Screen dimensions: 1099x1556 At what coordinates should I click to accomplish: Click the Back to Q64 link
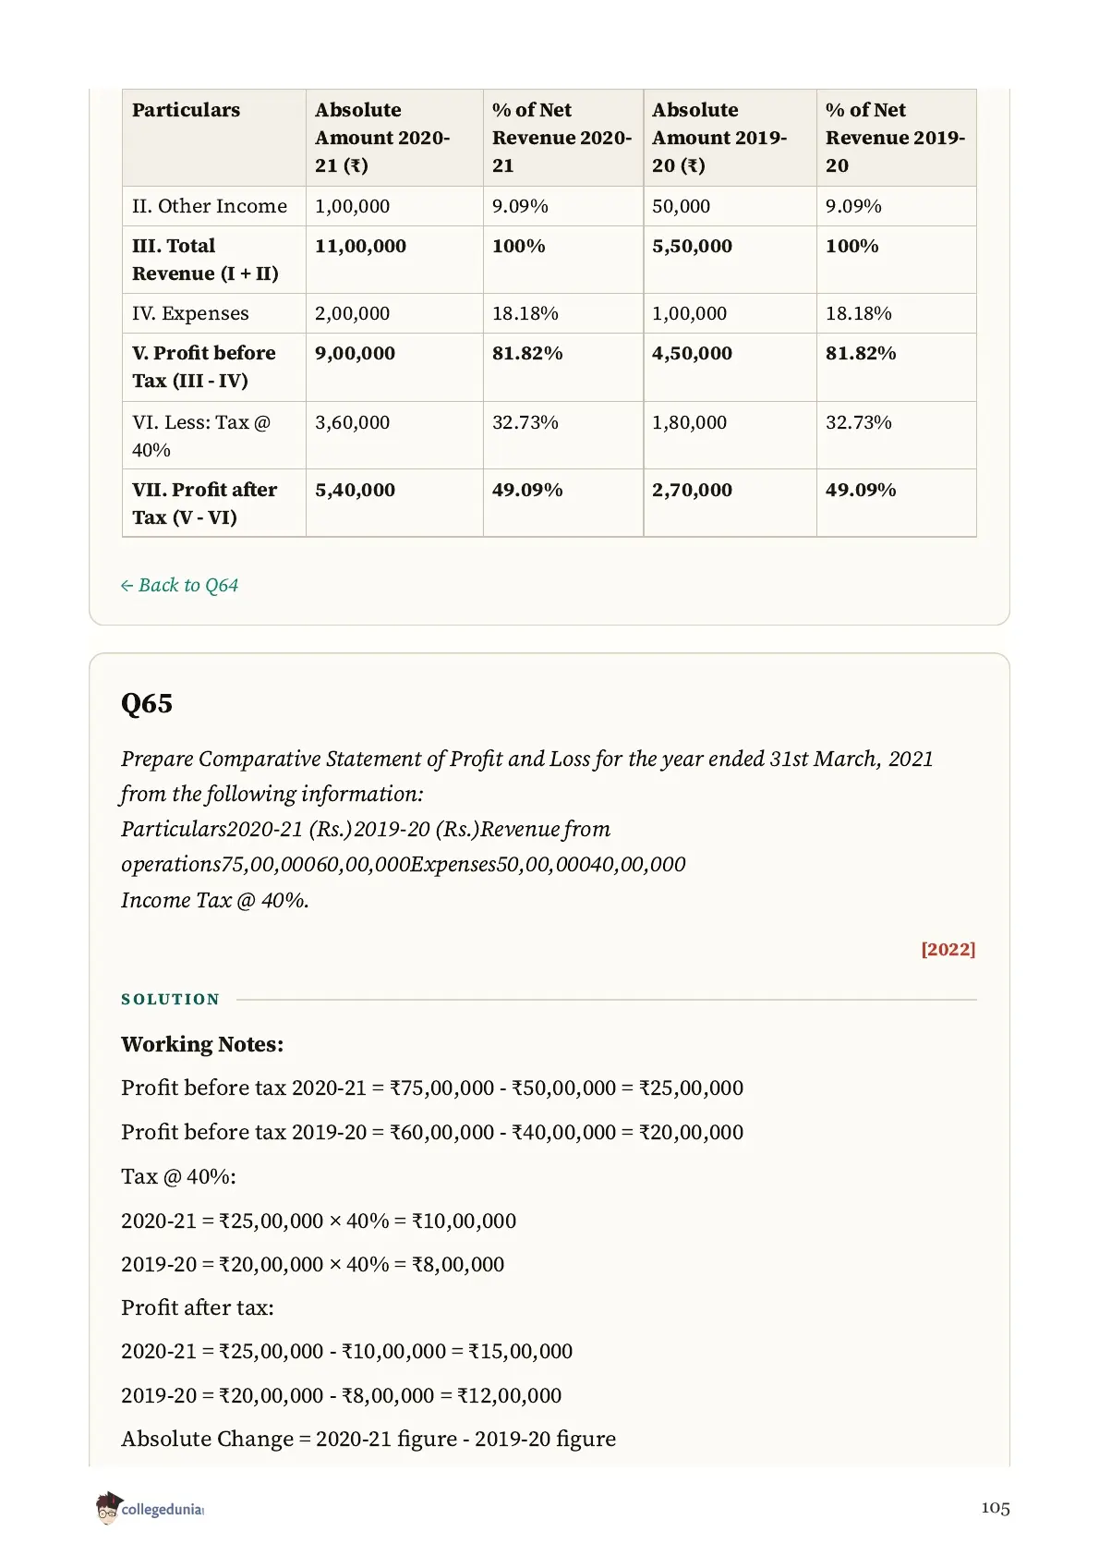179,585
